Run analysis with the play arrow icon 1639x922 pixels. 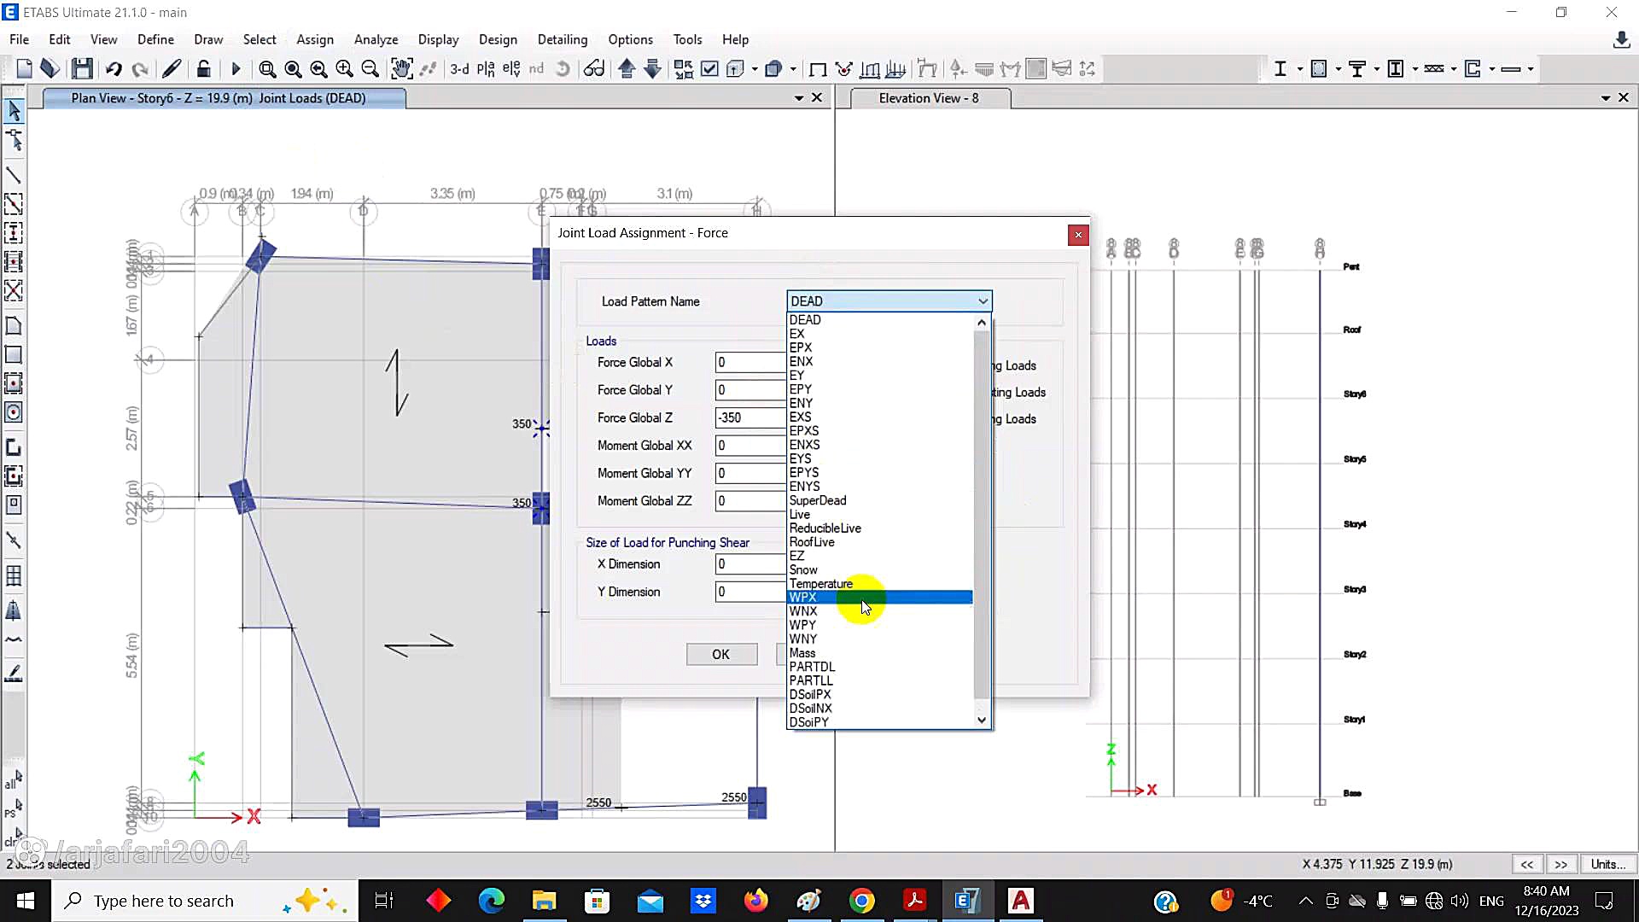[x=236, y=69]
